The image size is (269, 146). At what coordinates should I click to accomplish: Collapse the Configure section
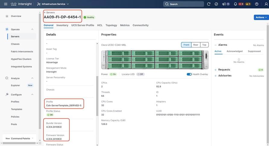click(x=32, y=95)
